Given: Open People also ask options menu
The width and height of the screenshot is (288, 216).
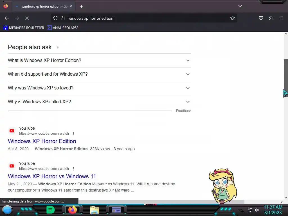Looking at the screenshot, I should tap(58, 47).
